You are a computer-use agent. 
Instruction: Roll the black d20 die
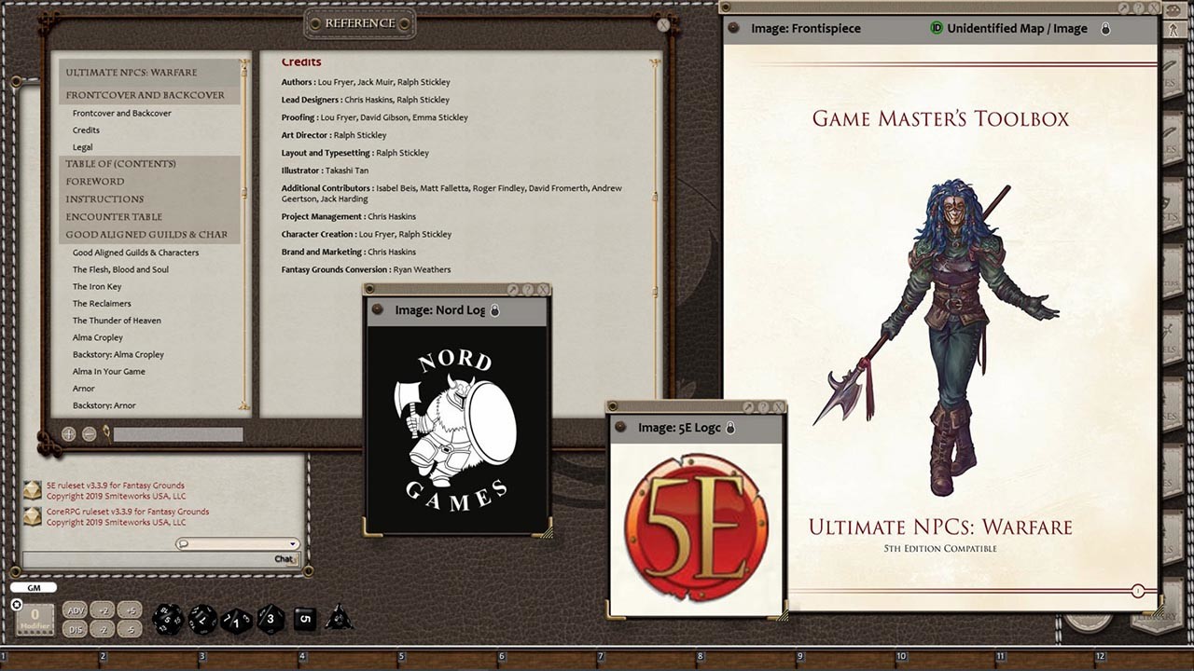coord(166,620)
